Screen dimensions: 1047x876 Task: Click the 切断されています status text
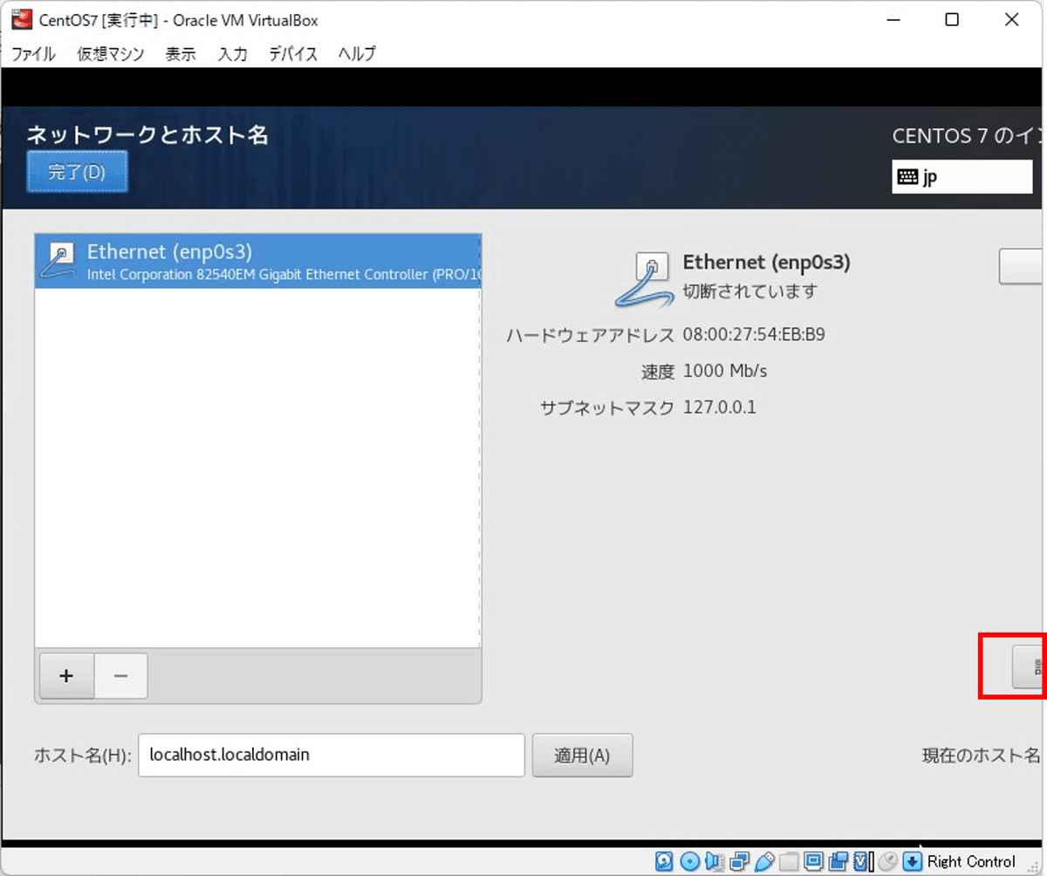[750, 291]
